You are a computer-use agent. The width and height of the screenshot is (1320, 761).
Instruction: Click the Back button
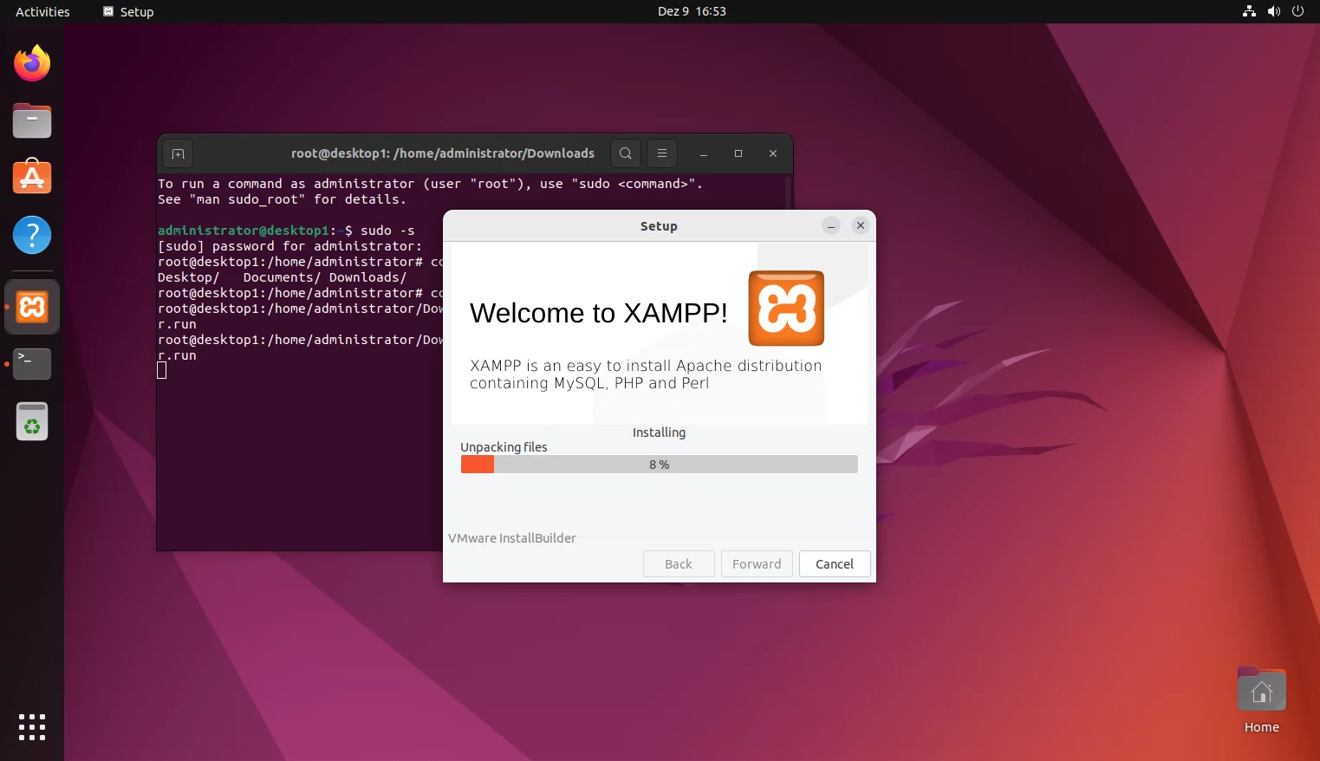[679, 563]
